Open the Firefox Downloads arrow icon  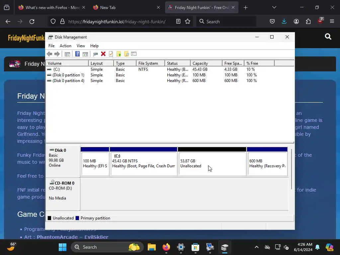point(284,22)
